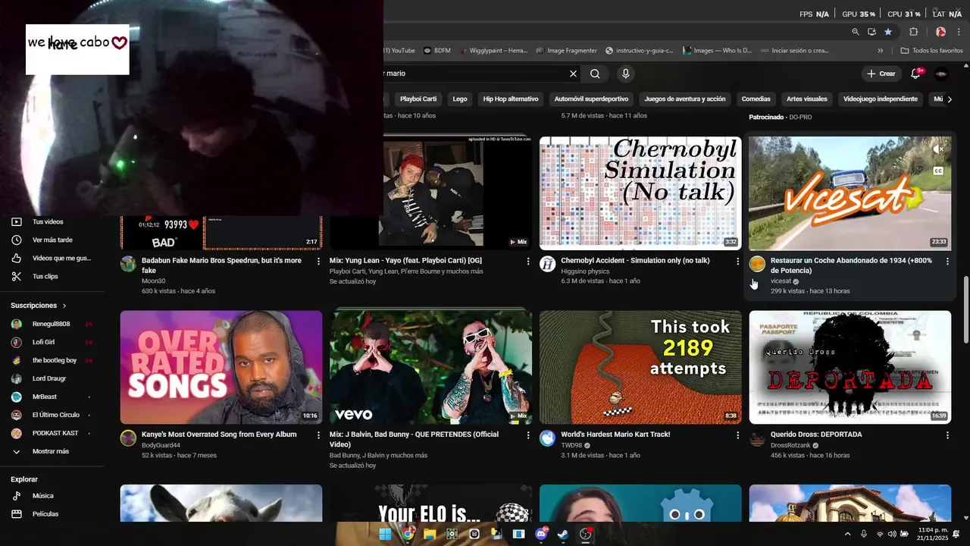
Task: Open options for Mix: Yung Lean - Yayo
Action: coord(528,261)
